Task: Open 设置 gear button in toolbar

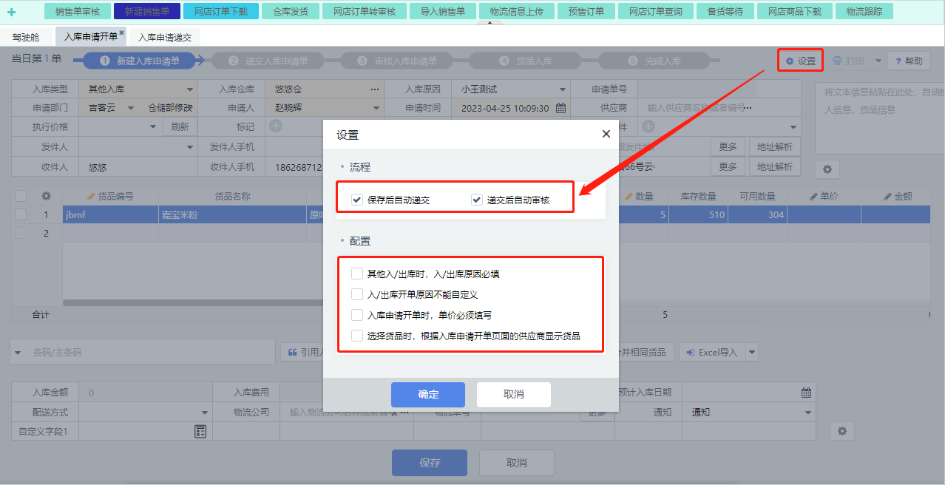Action: (800, 61)
